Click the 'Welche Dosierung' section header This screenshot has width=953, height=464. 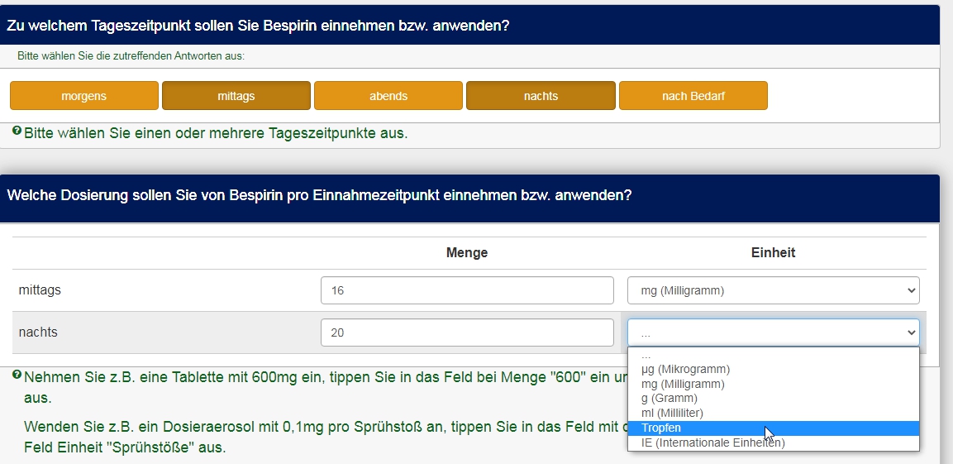click(x=319, y=196)
